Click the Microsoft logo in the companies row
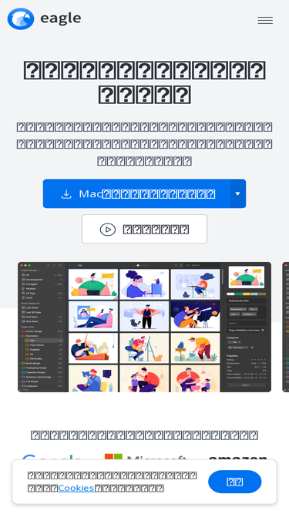Image resolution: width=289 pixels, height=514 pixels. point(146,457)
